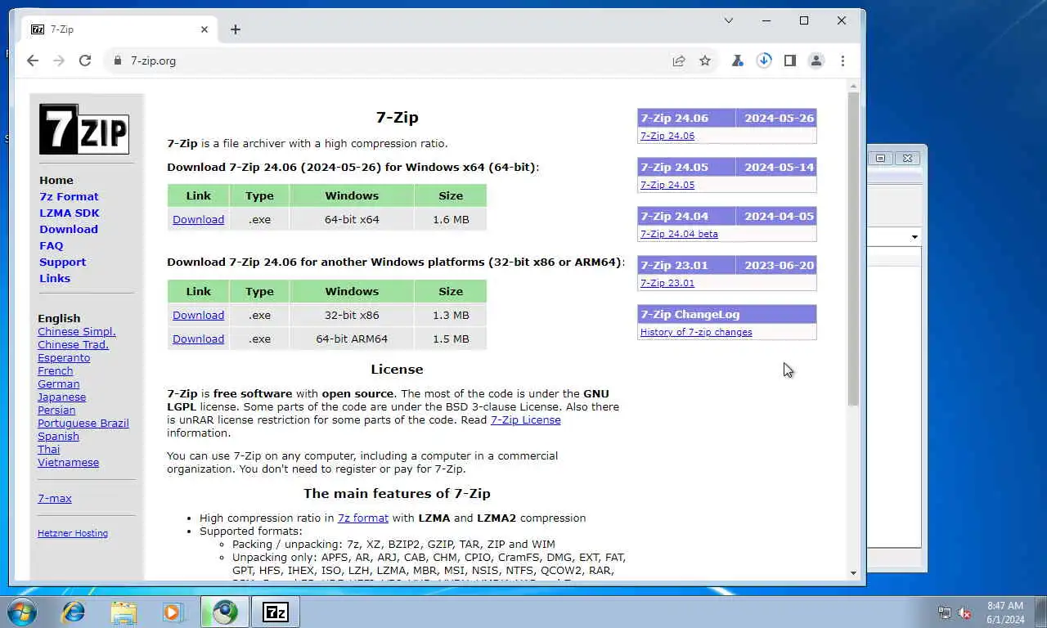This screenshot has height=628, width=1047.
Task: Open File Explorer from taskbar
Action: pyautogui.click(x=124, y=612)
